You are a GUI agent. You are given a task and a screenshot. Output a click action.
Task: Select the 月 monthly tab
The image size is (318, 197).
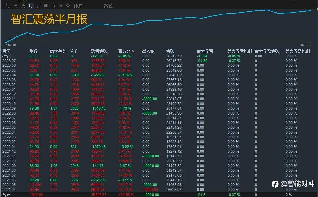(30, 6)
